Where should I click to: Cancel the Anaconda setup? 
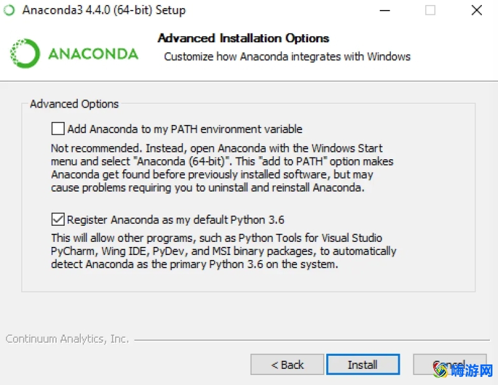click(x=449, y=364)
